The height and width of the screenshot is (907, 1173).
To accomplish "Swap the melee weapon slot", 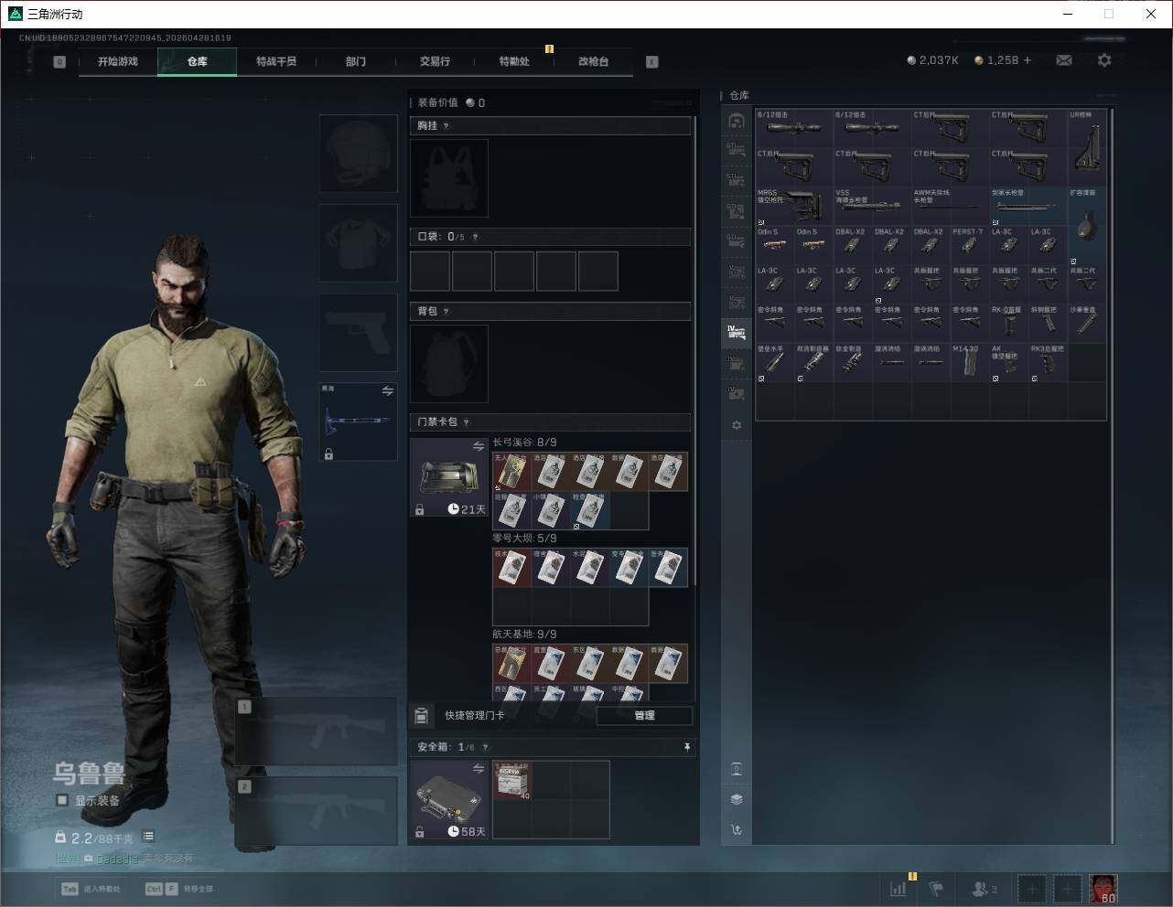I will 387,390.
